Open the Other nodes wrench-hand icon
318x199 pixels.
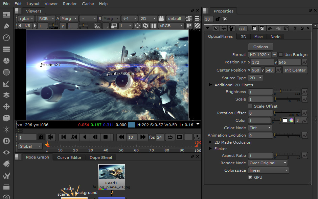tap(6, 175)
